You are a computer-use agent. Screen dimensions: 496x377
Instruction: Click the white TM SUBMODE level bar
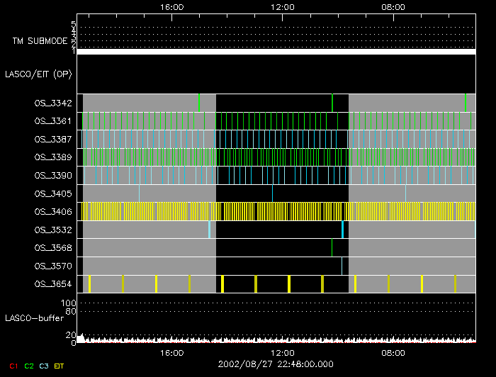(x=276, y=52)
